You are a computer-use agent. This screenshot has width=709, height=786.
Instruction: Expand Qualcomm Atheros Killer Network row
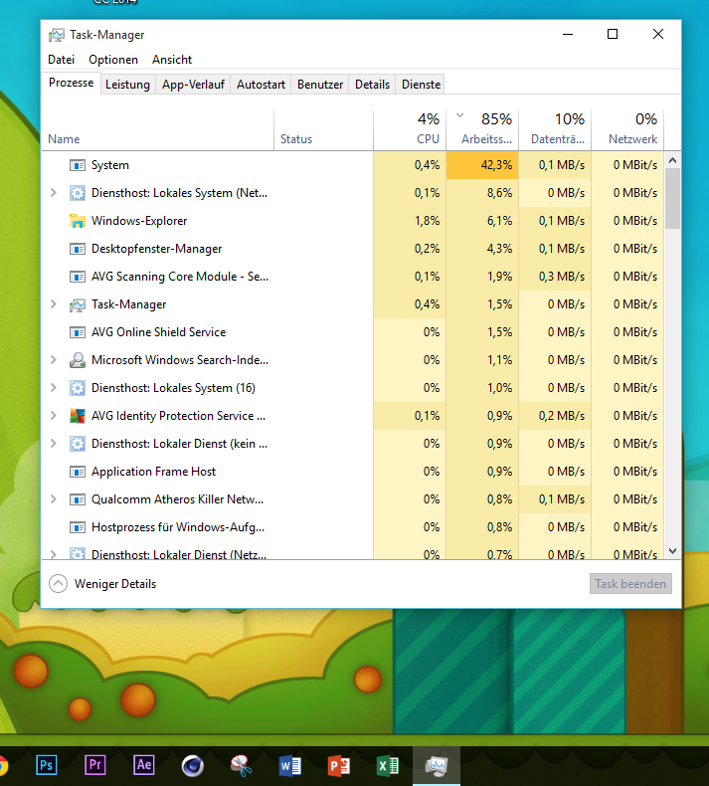[53, 499]
